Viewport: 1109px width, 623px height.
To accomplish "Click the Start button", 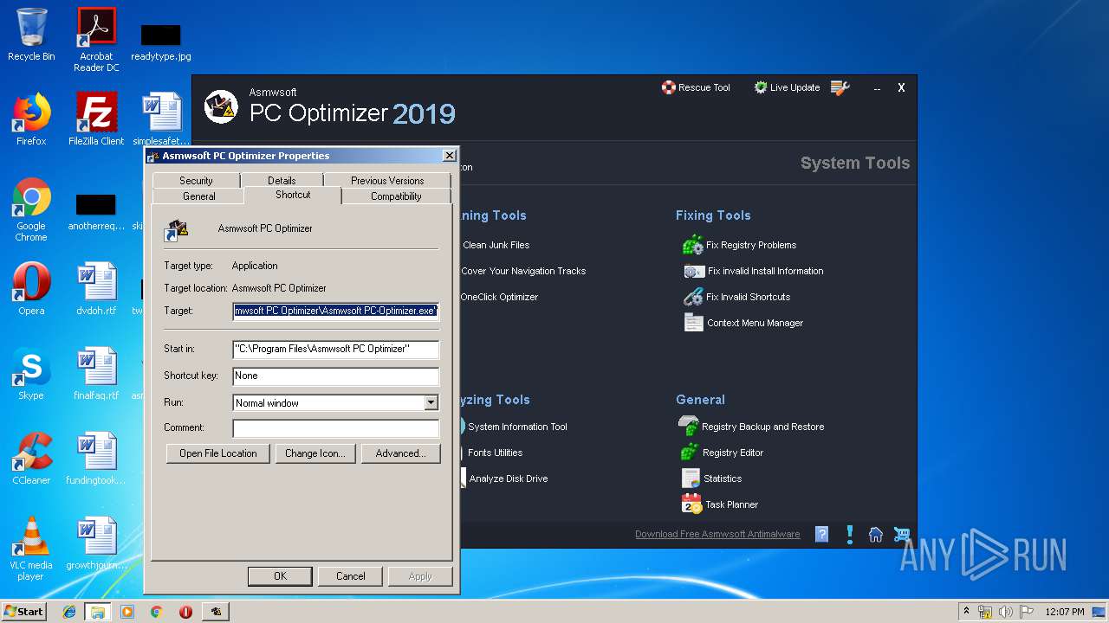I will (x=23, y=612).
